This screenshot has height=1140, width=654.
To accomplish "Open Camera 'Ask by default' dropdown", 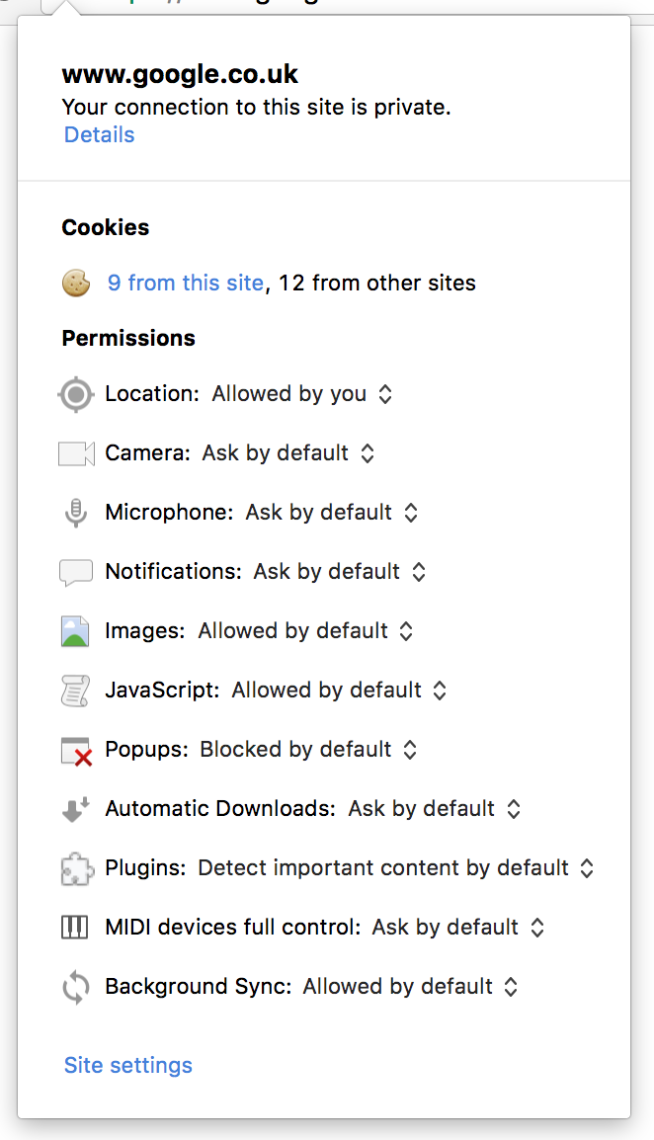I will click(x=288, y=453).
